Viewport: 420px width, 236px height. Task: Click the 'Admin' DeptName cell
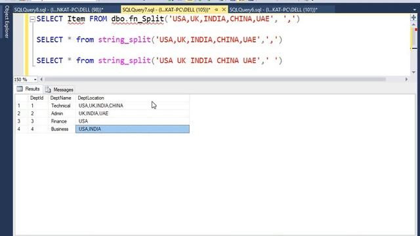62,113
